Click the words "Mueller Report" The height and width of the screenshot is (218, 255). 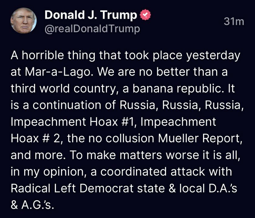206,138
